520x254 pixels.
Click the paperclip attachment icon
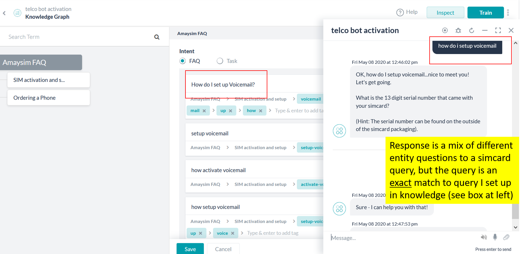506,237
